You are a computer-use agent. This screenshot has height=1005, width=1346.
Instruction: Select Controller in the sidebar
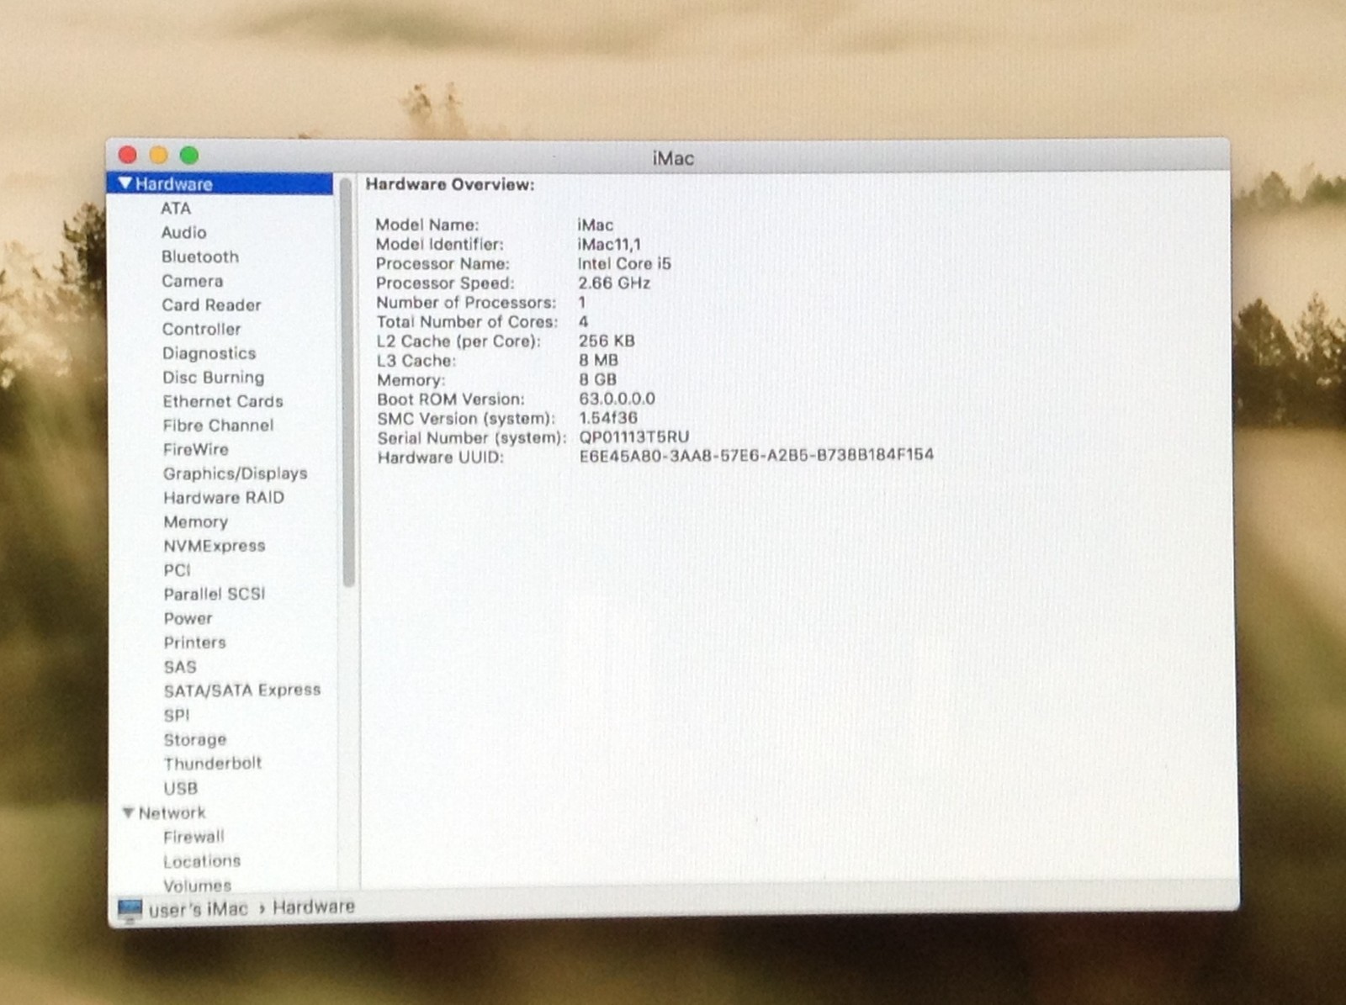(202, 329)
